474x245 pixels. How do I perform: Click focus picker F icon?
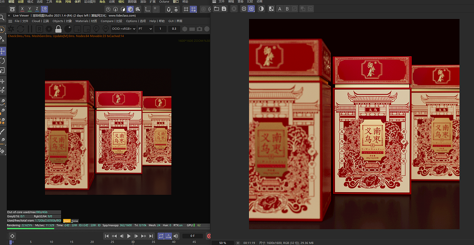[96, 28]
